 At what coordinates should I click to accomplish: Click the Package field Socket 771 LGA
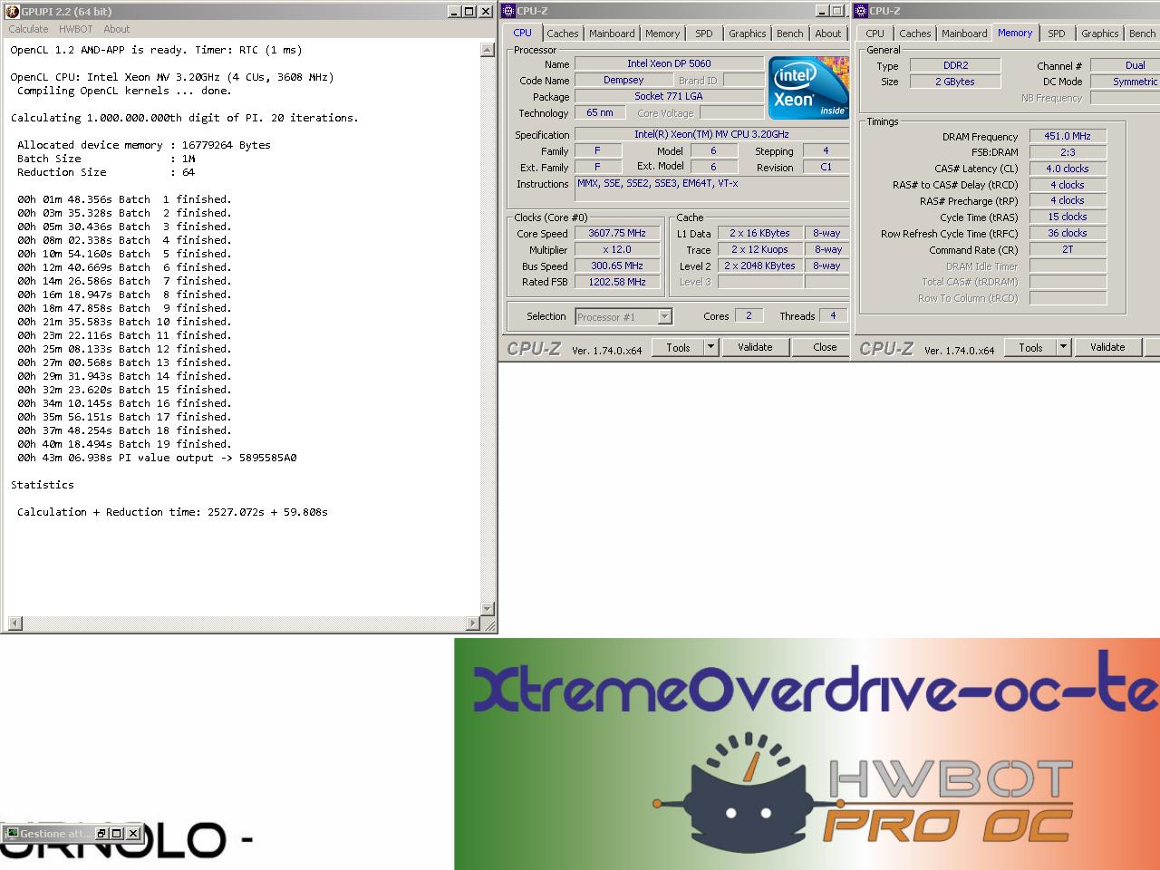(x=669, y=96)
